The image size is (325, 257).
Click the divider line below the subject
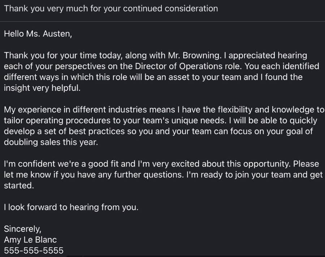[x=162, y=21]
